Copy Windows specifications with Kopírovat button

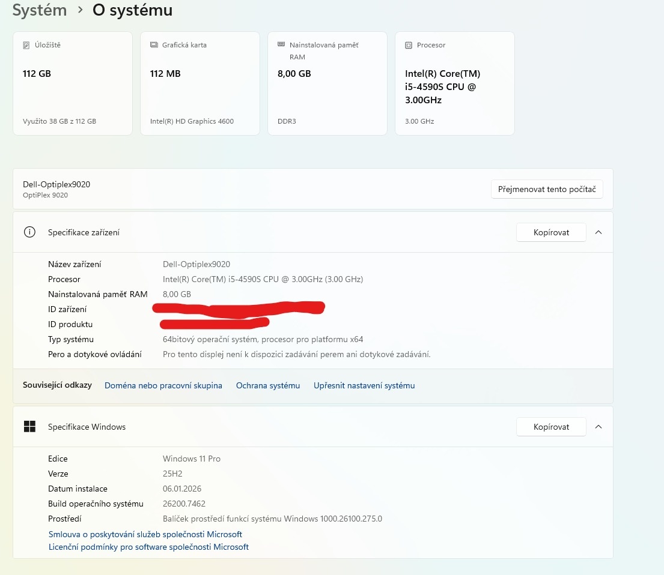[551, 427]
